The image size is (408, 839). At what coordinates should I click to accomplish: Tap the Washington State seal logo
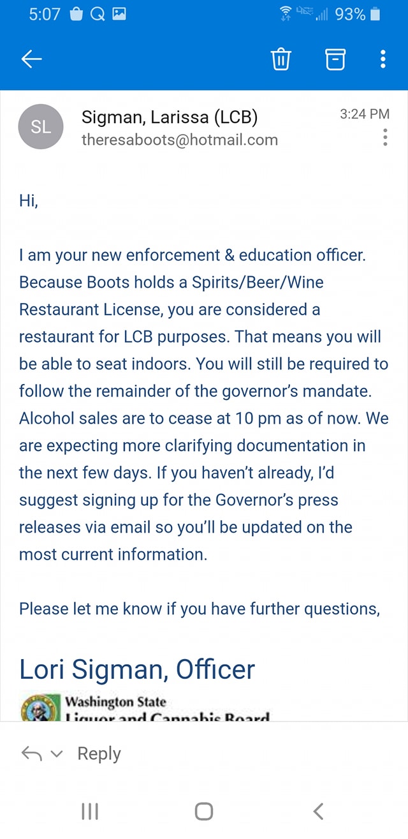click(x=41, y=708)
